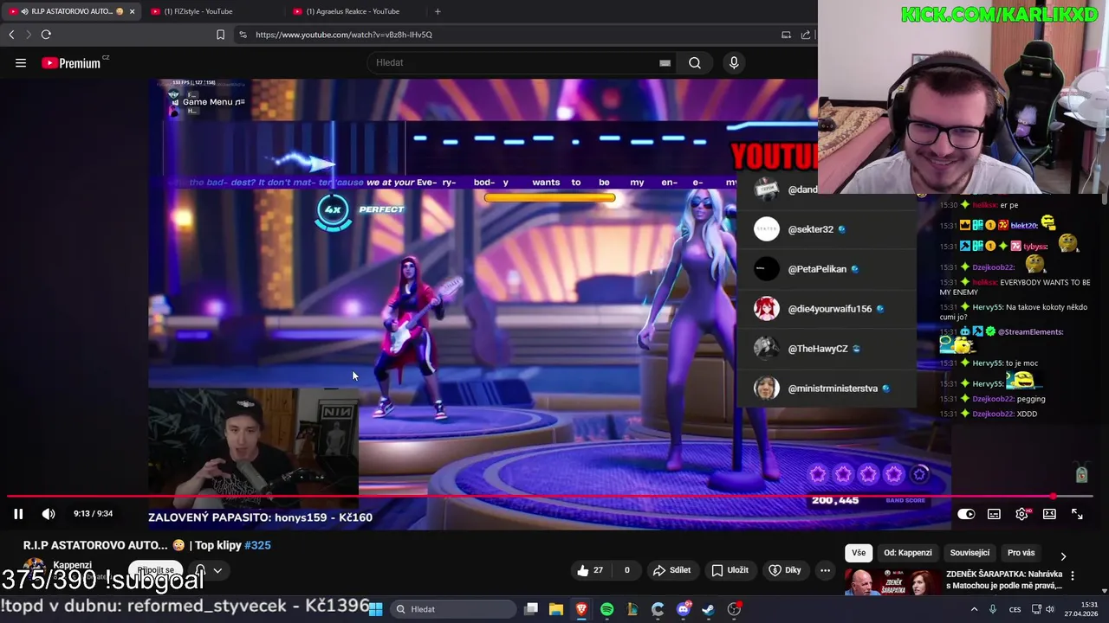Open the ZDENĚK ŠARAPATKA video title
Image resolution: width=1109 pixels, height=623 pixels.
click(x=1004, y=580)
